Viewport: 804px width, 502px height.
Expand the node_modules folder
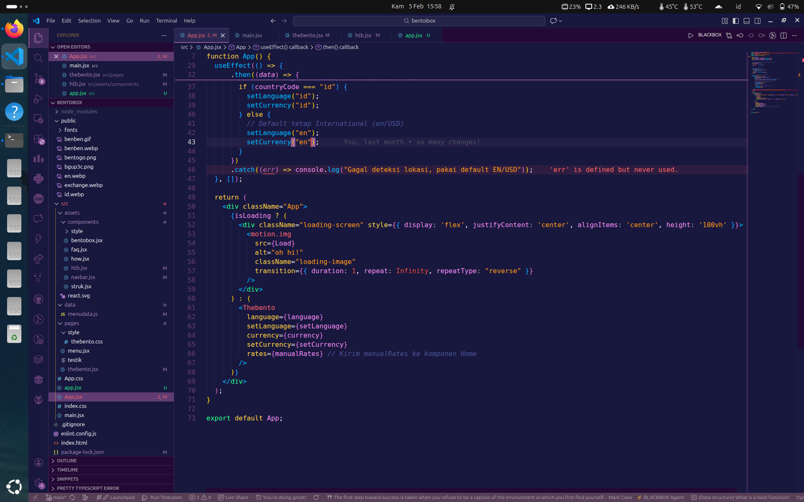[x=79, y=112]
